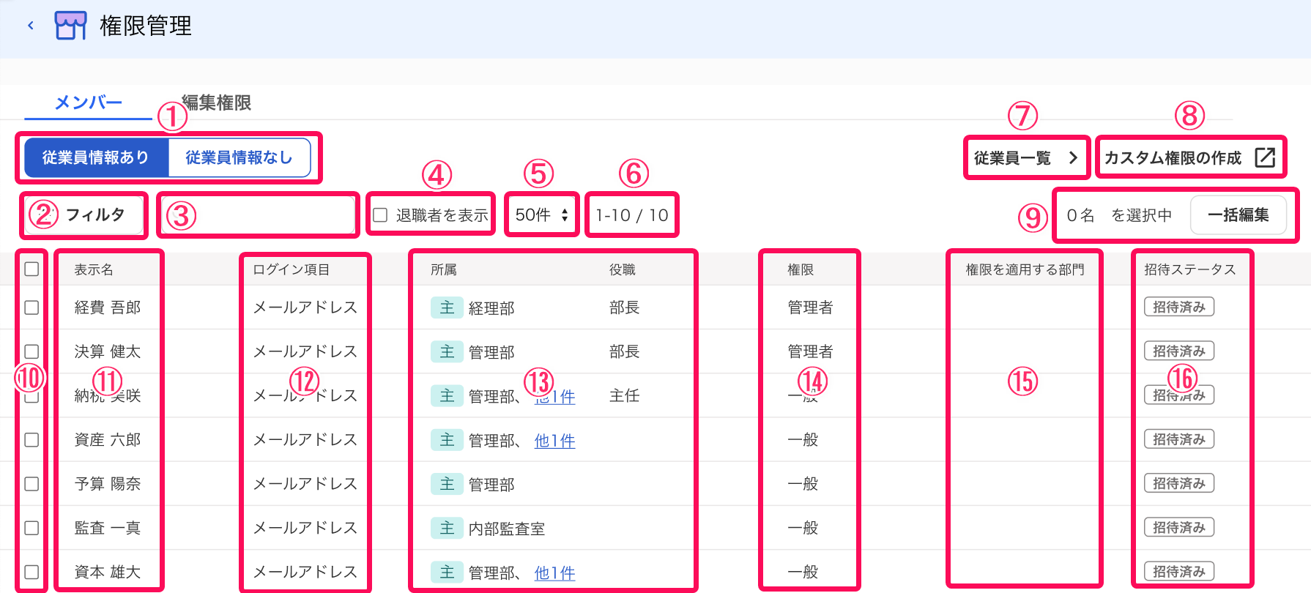This screenshot has height=593, width=1311.
Task: Click the chevron arrow on 従業員一覧
Action: 1072,157
